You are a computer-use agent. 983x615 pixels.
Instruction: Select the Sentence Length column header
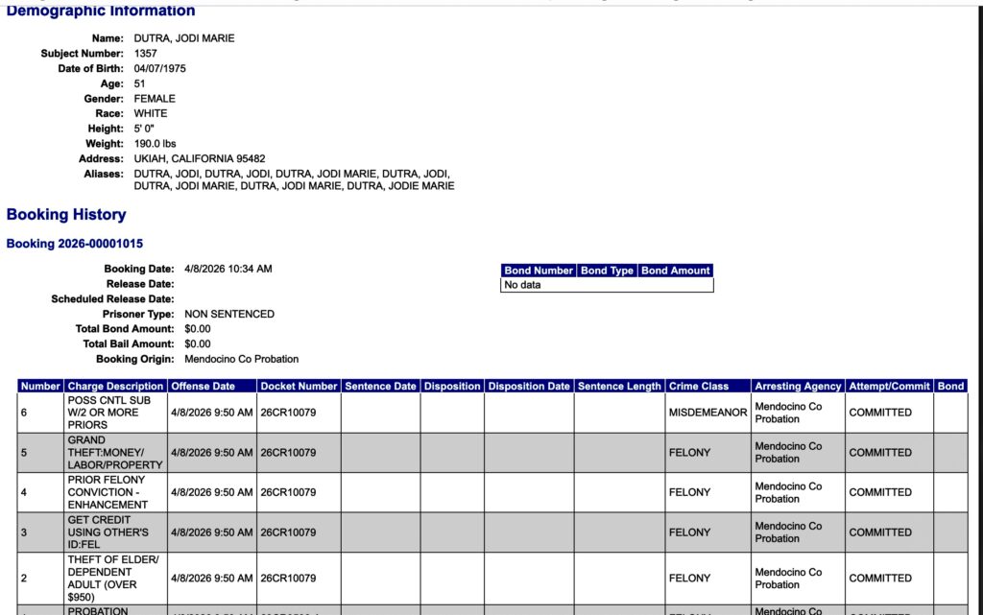pyautogui.click(x=619, y=387)
